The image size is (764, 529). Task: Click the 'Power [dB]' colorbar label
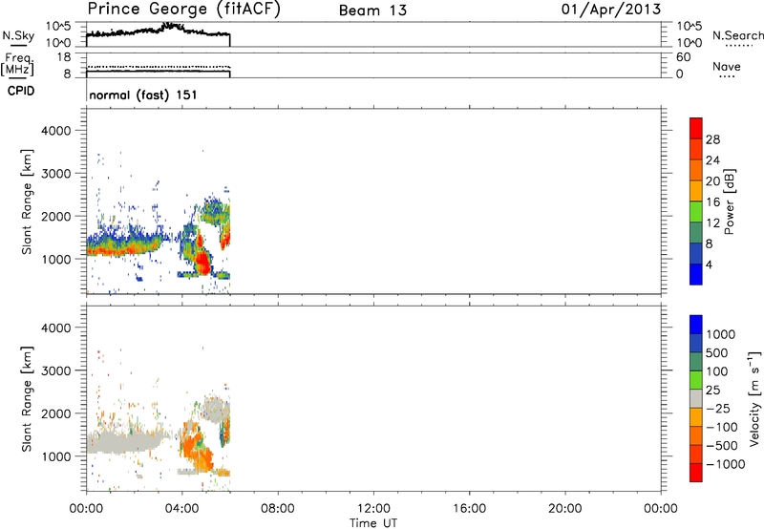click(729, 201)
